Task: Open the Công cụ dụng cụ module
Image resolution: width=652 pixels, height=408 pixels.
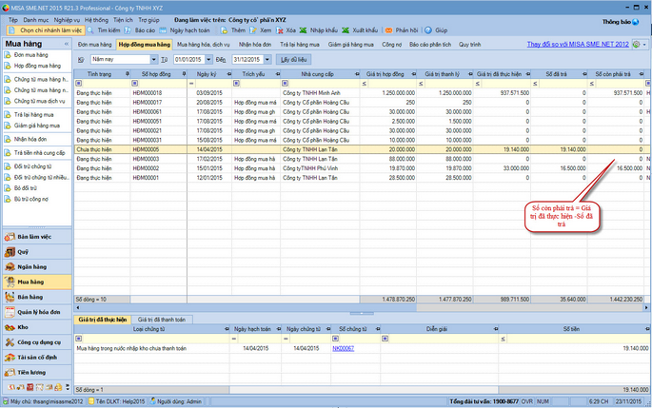Action: coord(37,342)
